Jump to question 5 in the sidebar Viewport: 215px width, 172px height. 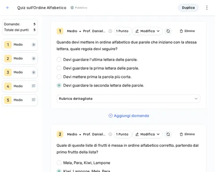coord(20,100)
